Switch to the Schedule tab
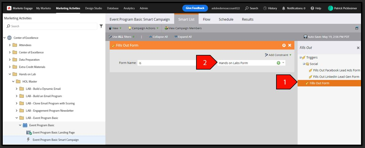The width and height of the screenshot is (365, 148). [x=226, y=19]
